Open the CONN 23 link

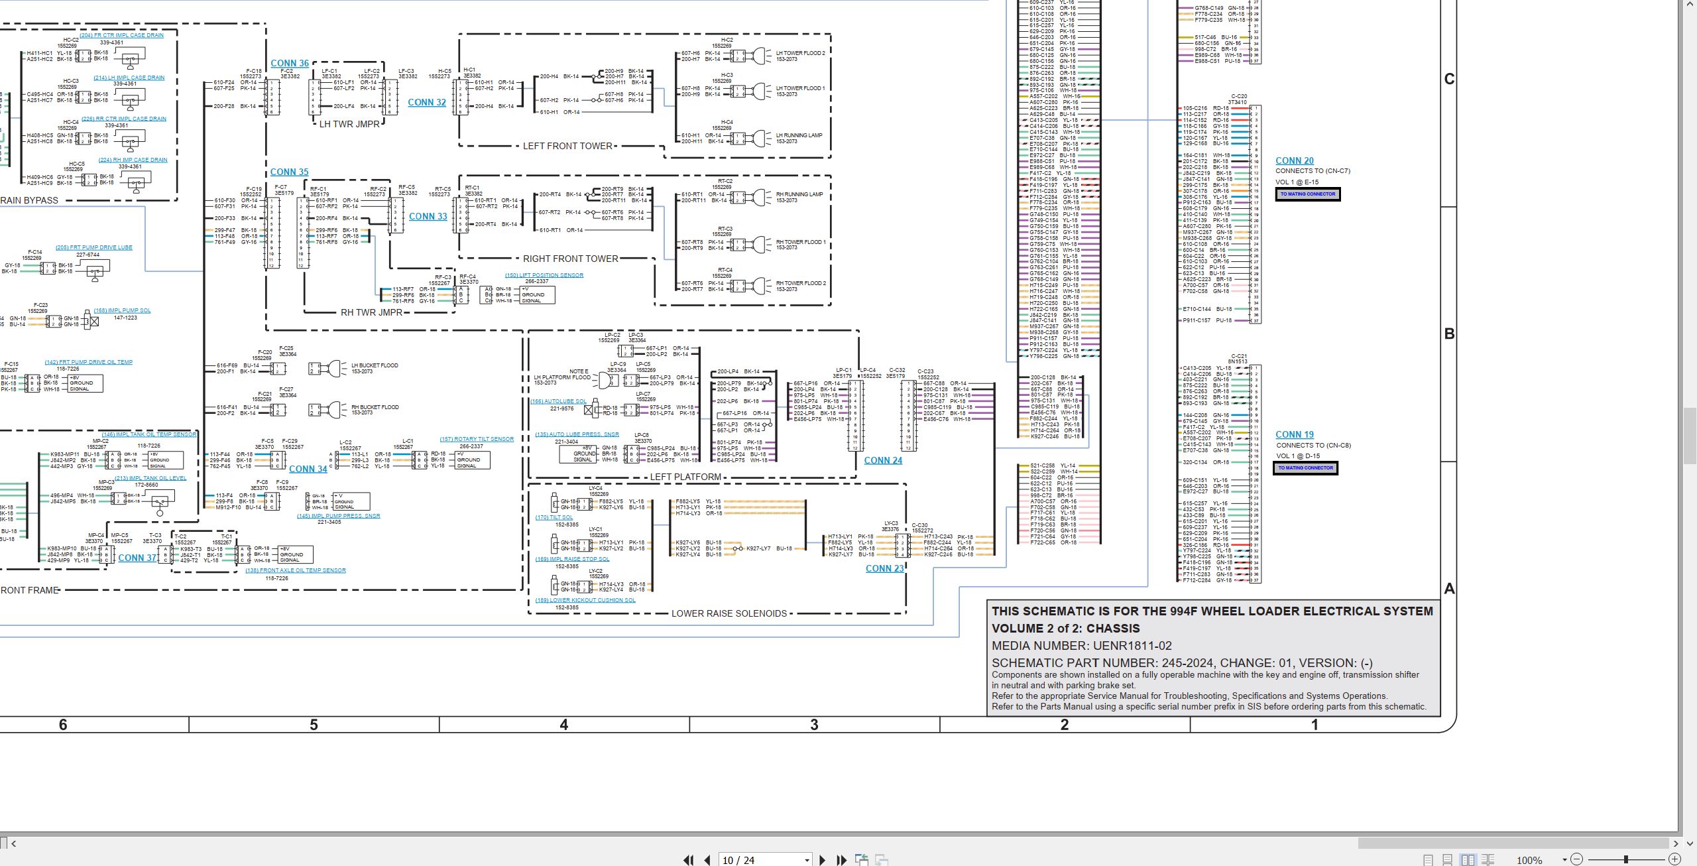885,569
